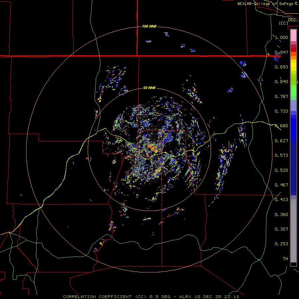This screenshot has height=299, width=299.
Task: Select the 0.680 scale value
Action: pos(281,126)
